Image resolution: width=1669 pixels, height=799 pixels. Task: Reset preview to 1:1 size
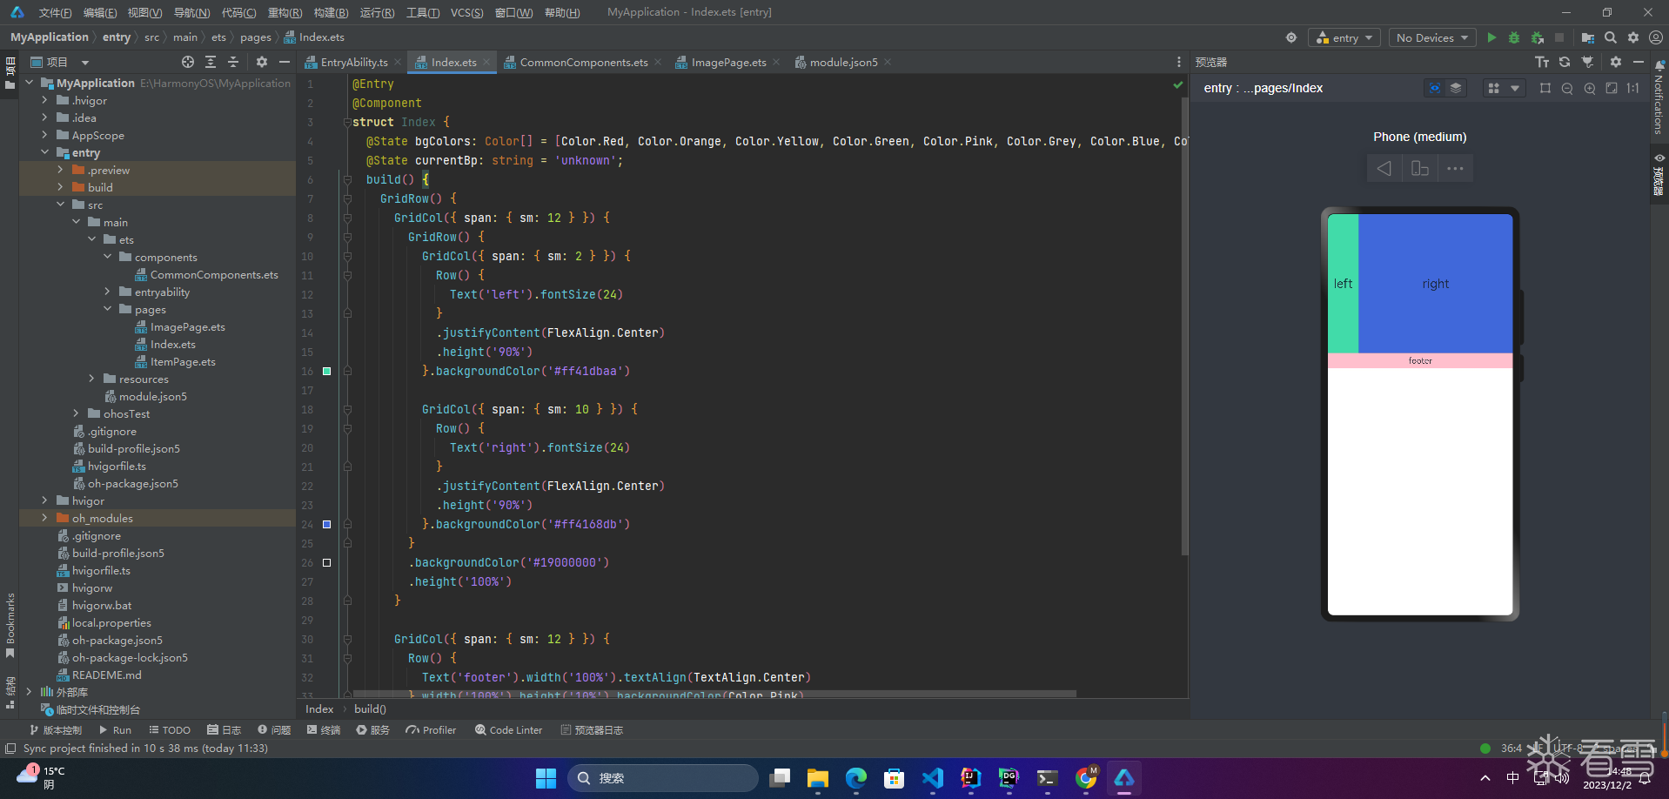(1633, 88)
